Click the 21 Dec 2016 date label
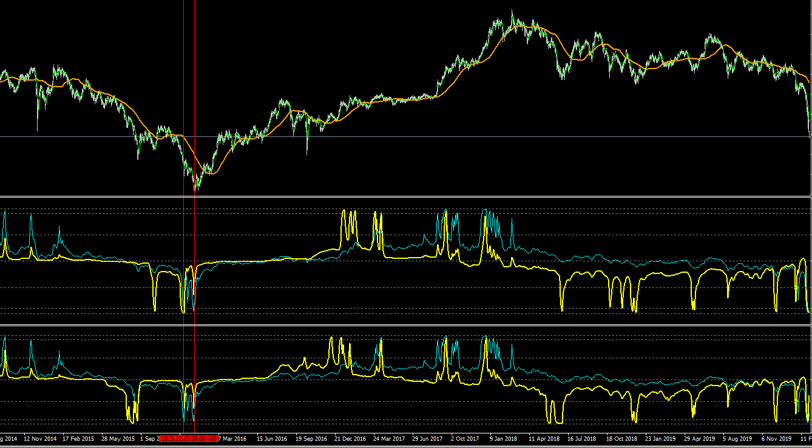The image size is (812, 448). [350, 438]
